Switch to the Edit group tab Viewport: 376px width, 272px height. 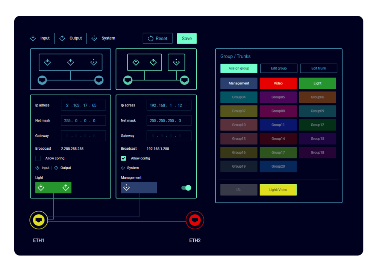point(279,68)
